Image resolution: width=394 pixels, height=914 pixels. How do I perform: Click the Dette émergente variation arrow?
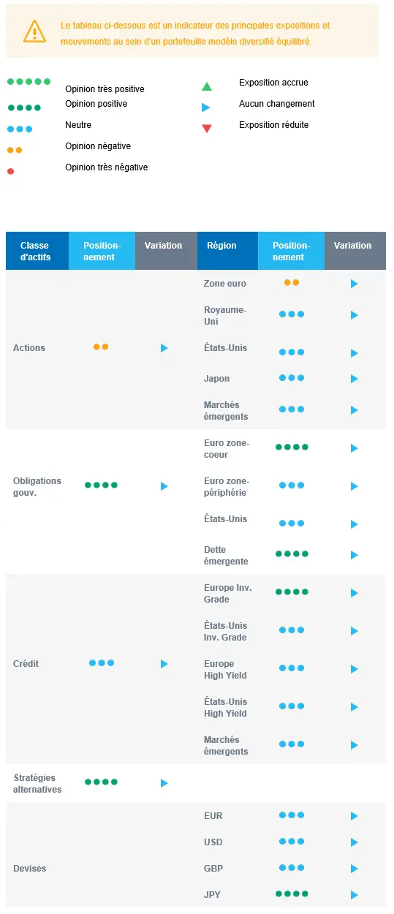click(x=355, y=555)
